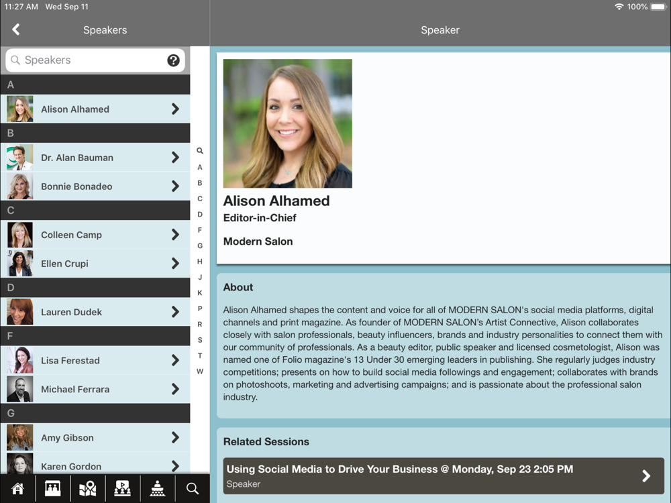
Task: Open the map pin icon in bottom bar
Action: click(88, 488)
